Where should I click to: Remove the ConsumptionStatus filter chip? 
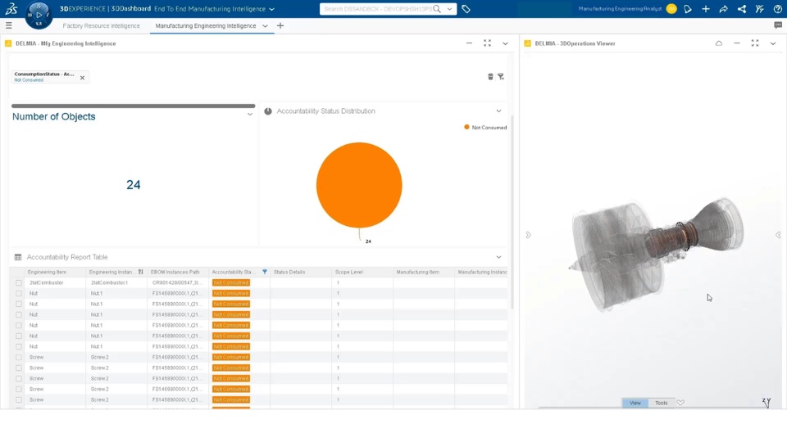(82, 78)
